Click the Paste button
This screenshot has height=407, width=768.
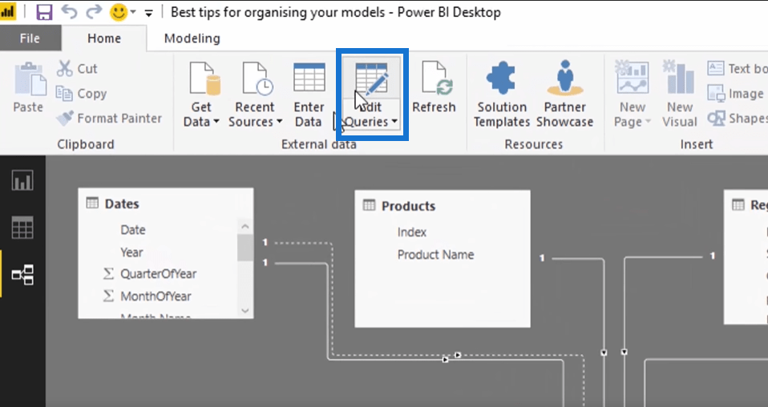pos(28,88)
